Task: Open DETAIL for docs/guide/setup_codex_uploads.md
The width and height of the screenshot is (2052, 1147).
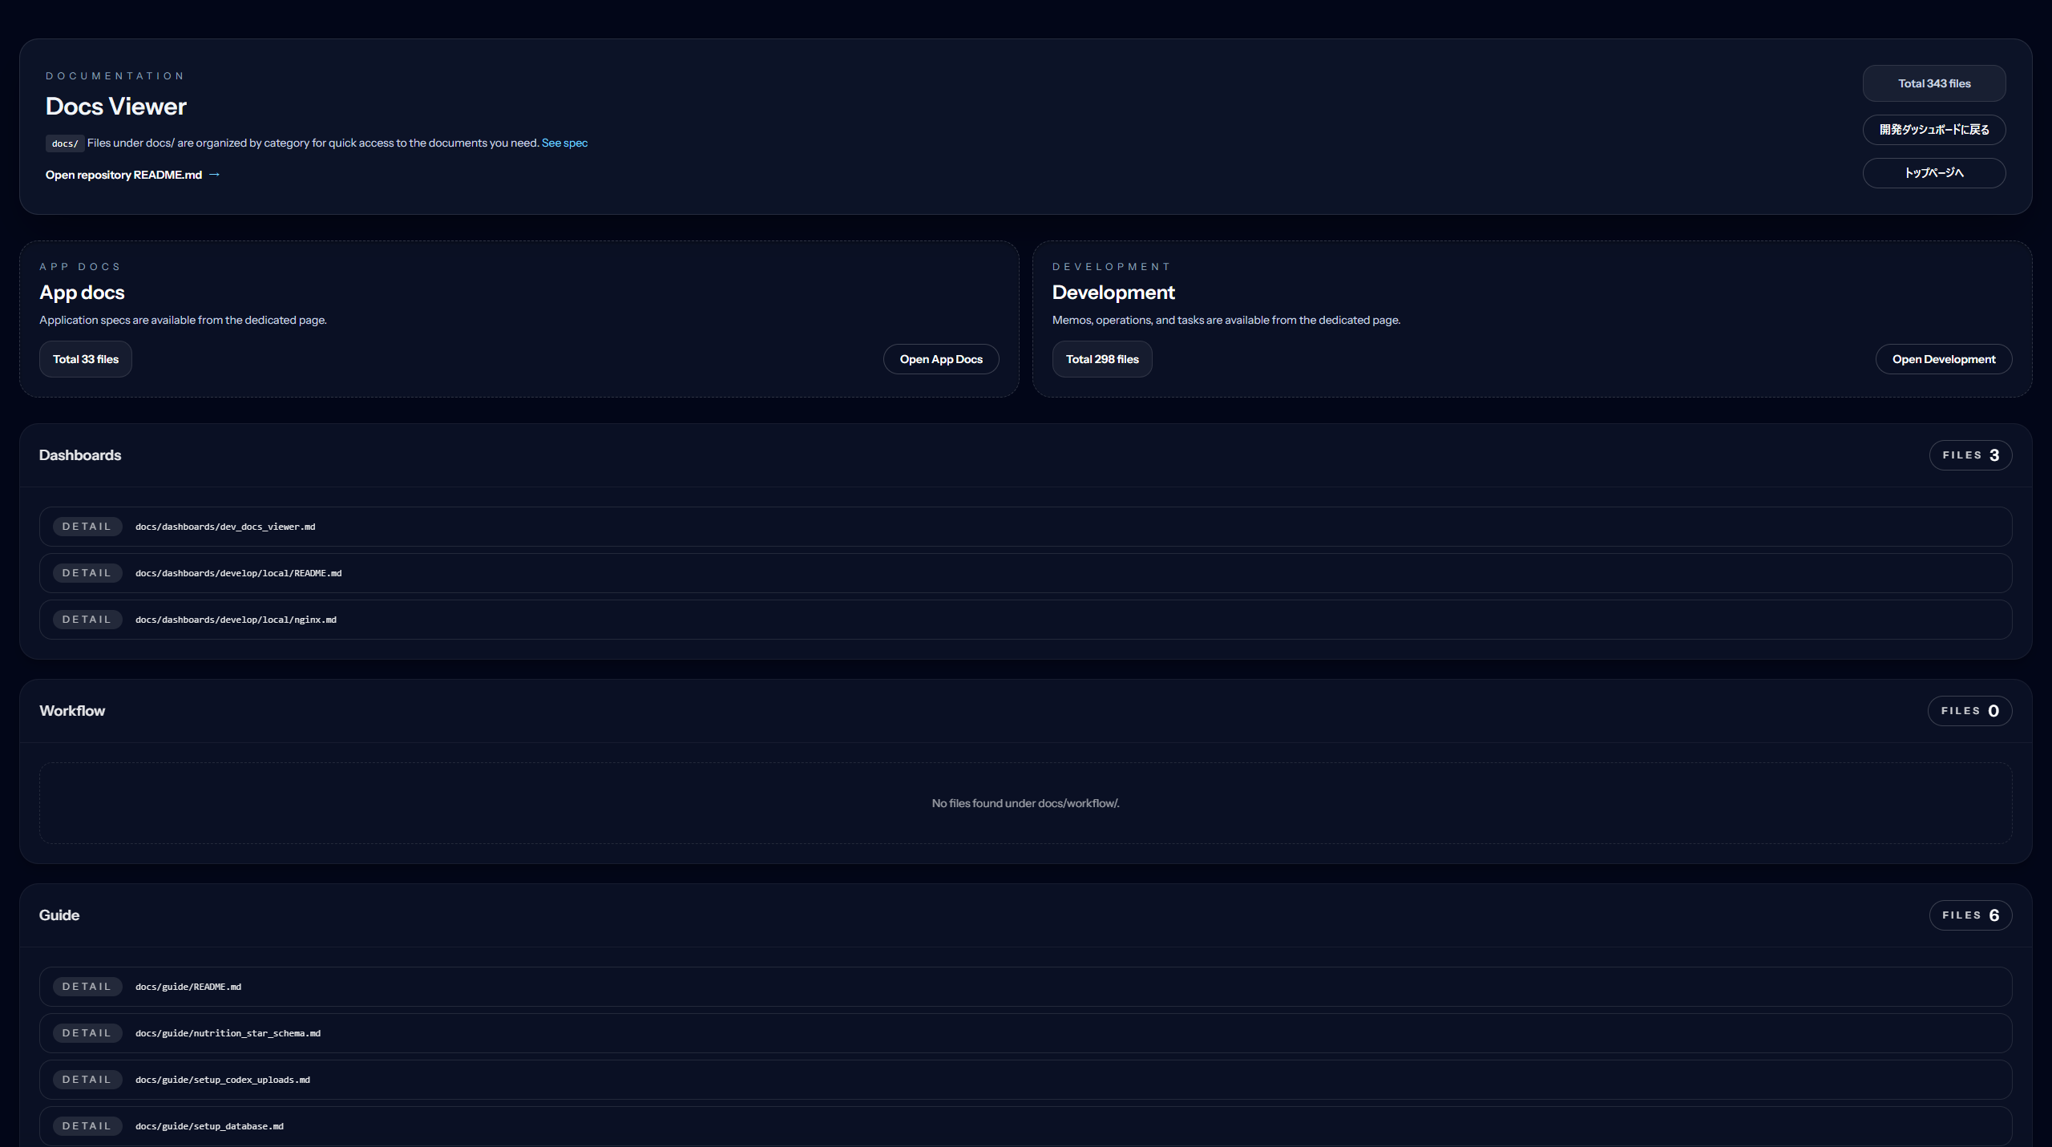Action: (x=87, y=1079)
